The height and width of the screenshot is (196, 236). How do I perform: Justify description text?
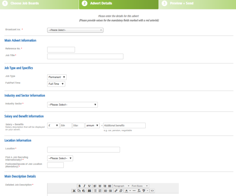pos(109,186)
